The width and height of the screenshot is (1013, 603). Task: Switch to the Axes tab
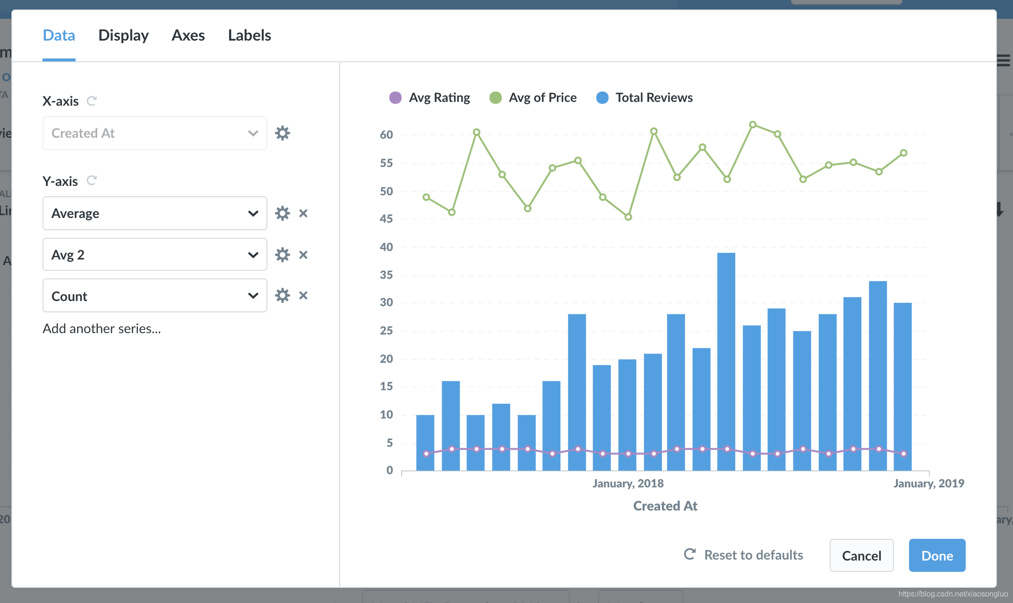188,35
